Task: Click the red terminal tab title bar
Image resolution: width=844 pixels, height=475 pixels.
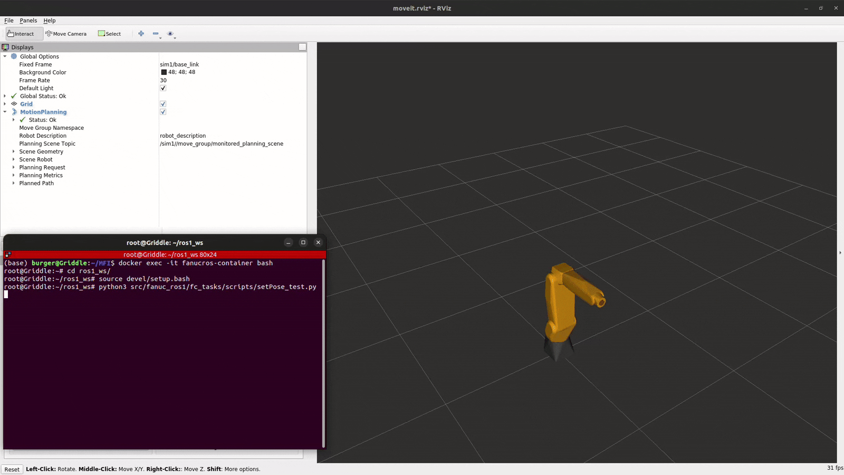Action: click(x=165, y=254)
